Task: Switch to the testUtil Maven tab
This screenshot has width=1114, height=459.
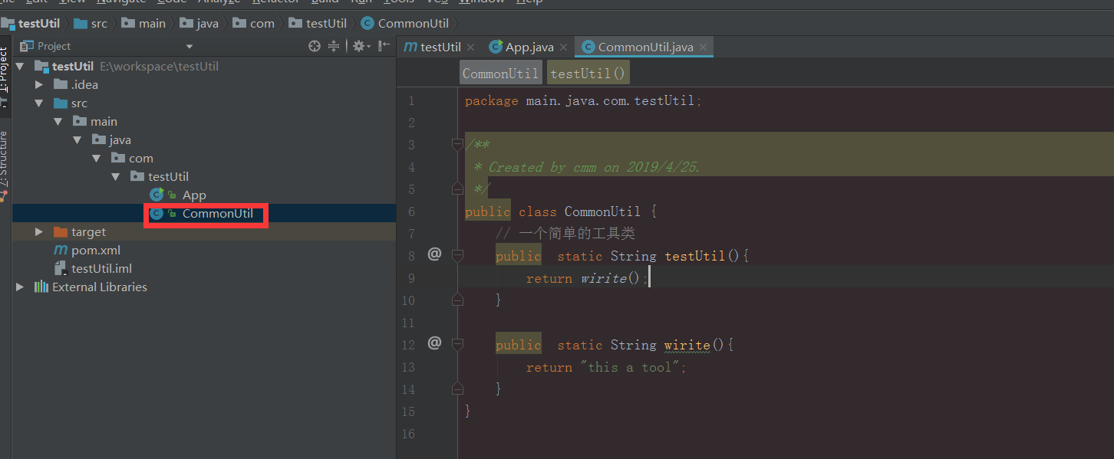Action: [440, 47]
